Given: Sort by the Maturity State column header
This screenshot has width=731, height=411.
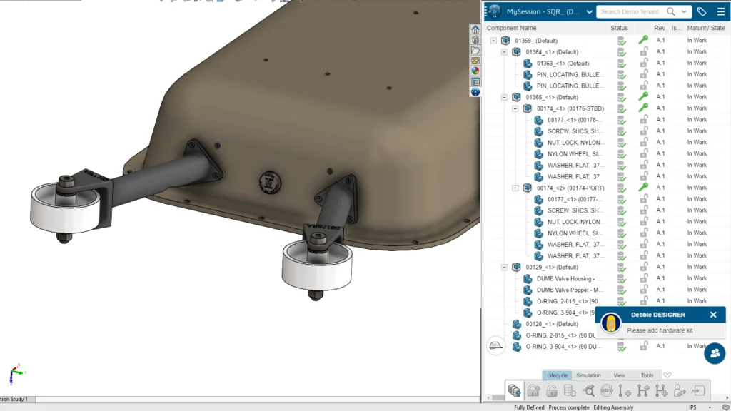Looking at the screenshot, I should coord(706,28).
